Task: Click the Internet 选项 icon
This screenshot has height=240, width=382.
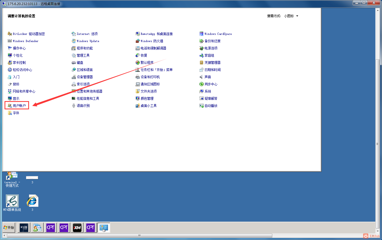Action: [x=74, y=34]
